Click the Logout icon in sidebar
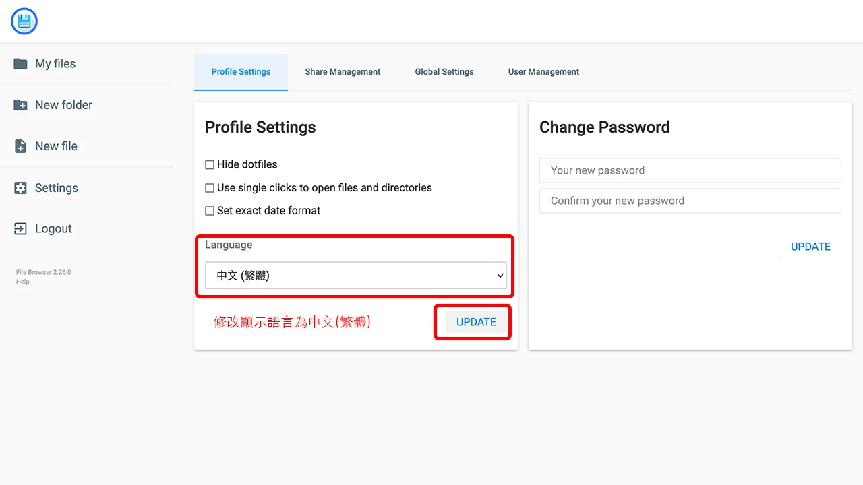 point(20,229)
